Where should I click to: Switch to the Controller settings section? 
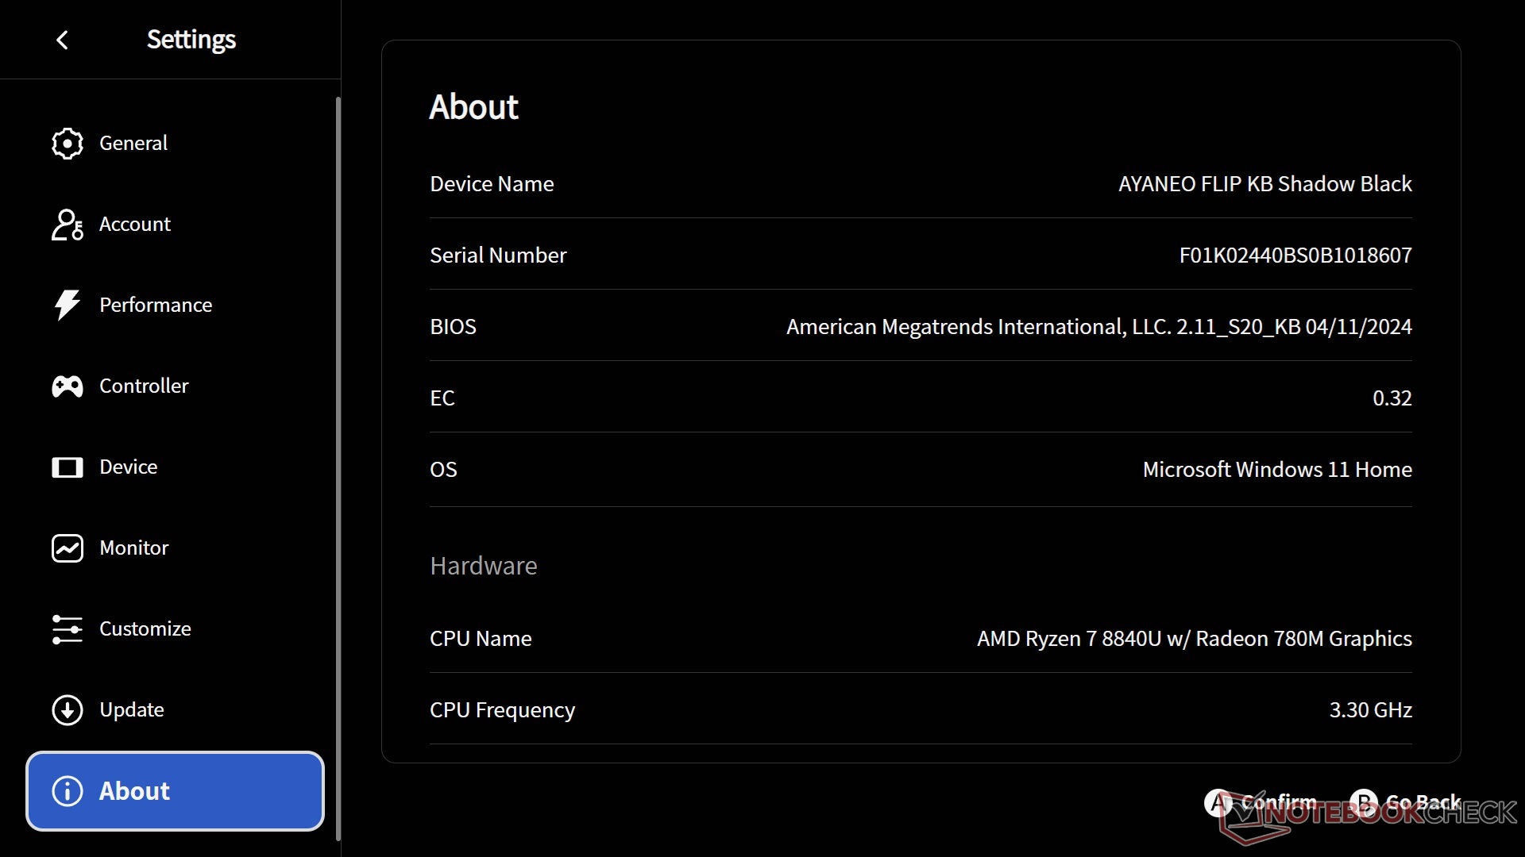point(144,386)
